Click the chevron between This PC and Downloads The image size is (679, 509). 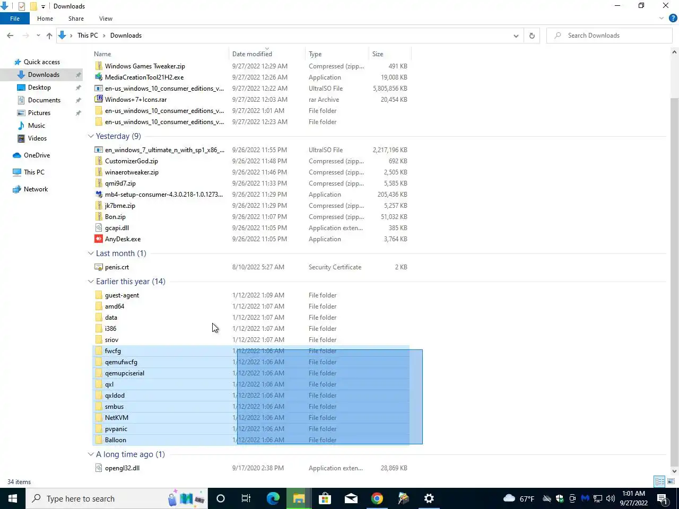[105, 36]
